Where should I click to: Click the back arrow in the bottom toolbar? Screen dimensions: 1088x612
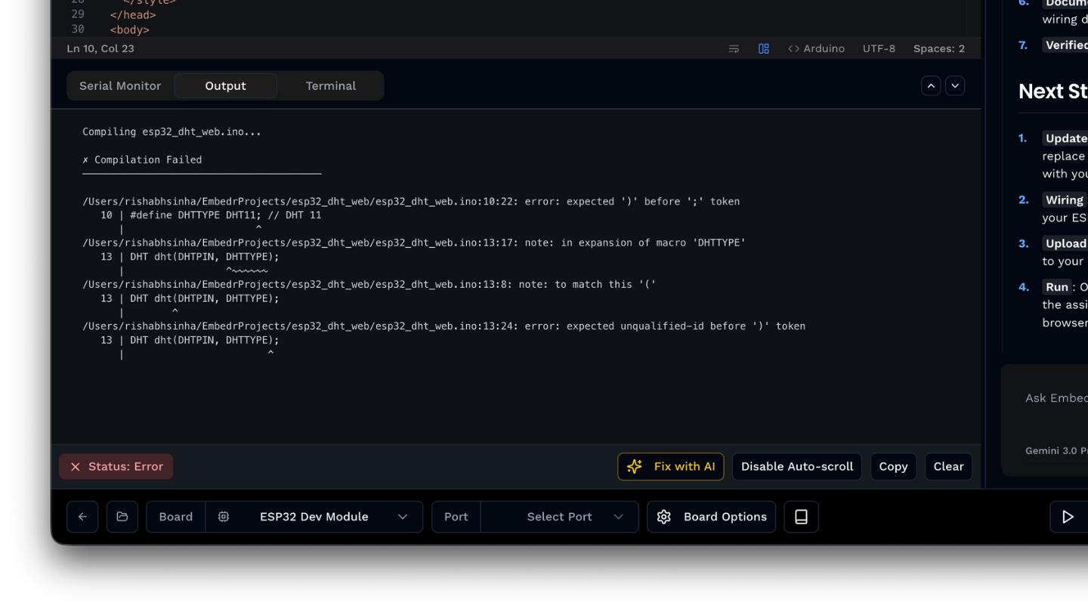[82, 516]
